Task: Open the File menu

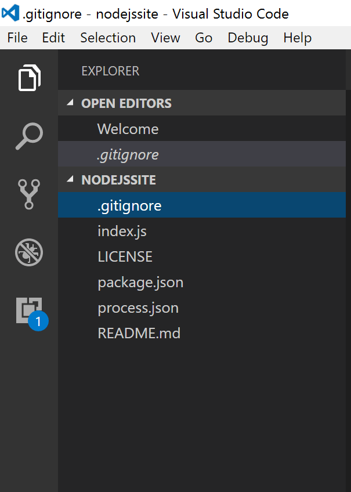Action: [x=17, y=38]
